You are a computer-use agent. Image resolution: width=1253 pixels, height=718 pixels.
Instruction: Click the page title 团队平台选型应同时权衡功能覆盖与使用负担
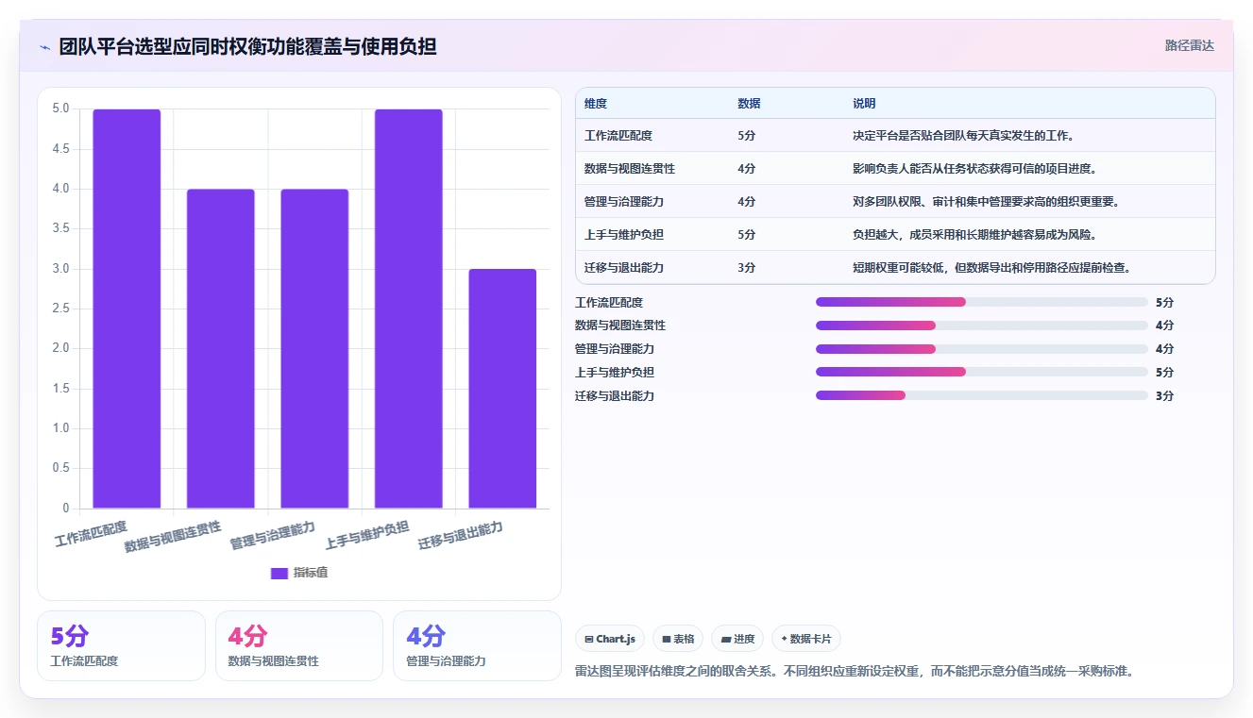(x=247, y=47)
